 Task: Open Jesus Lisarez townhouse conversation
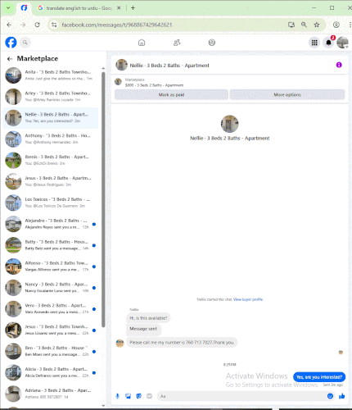[x=51, y=330]
